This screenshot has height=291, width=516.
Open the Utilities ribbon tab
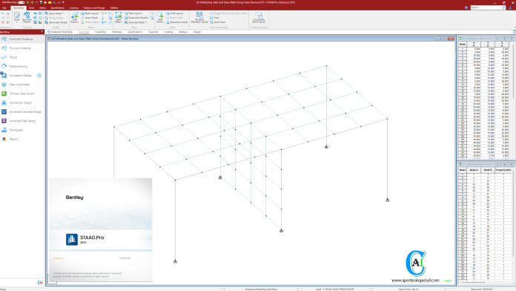point(114,7)
